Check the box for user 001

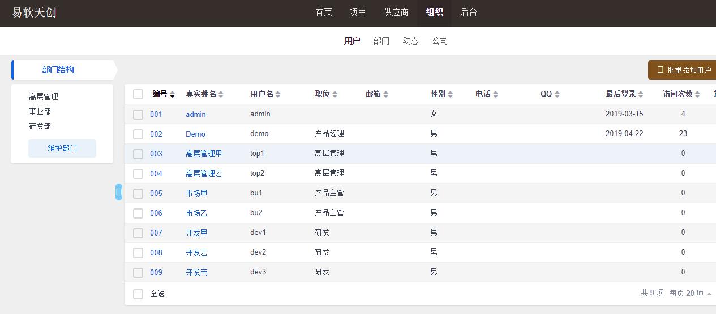(x=138, y=114)
